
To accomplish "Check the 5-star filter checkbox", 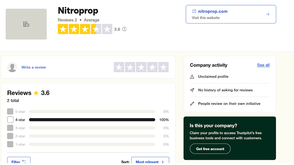I will pyautogui.click(x=10, y=111).
